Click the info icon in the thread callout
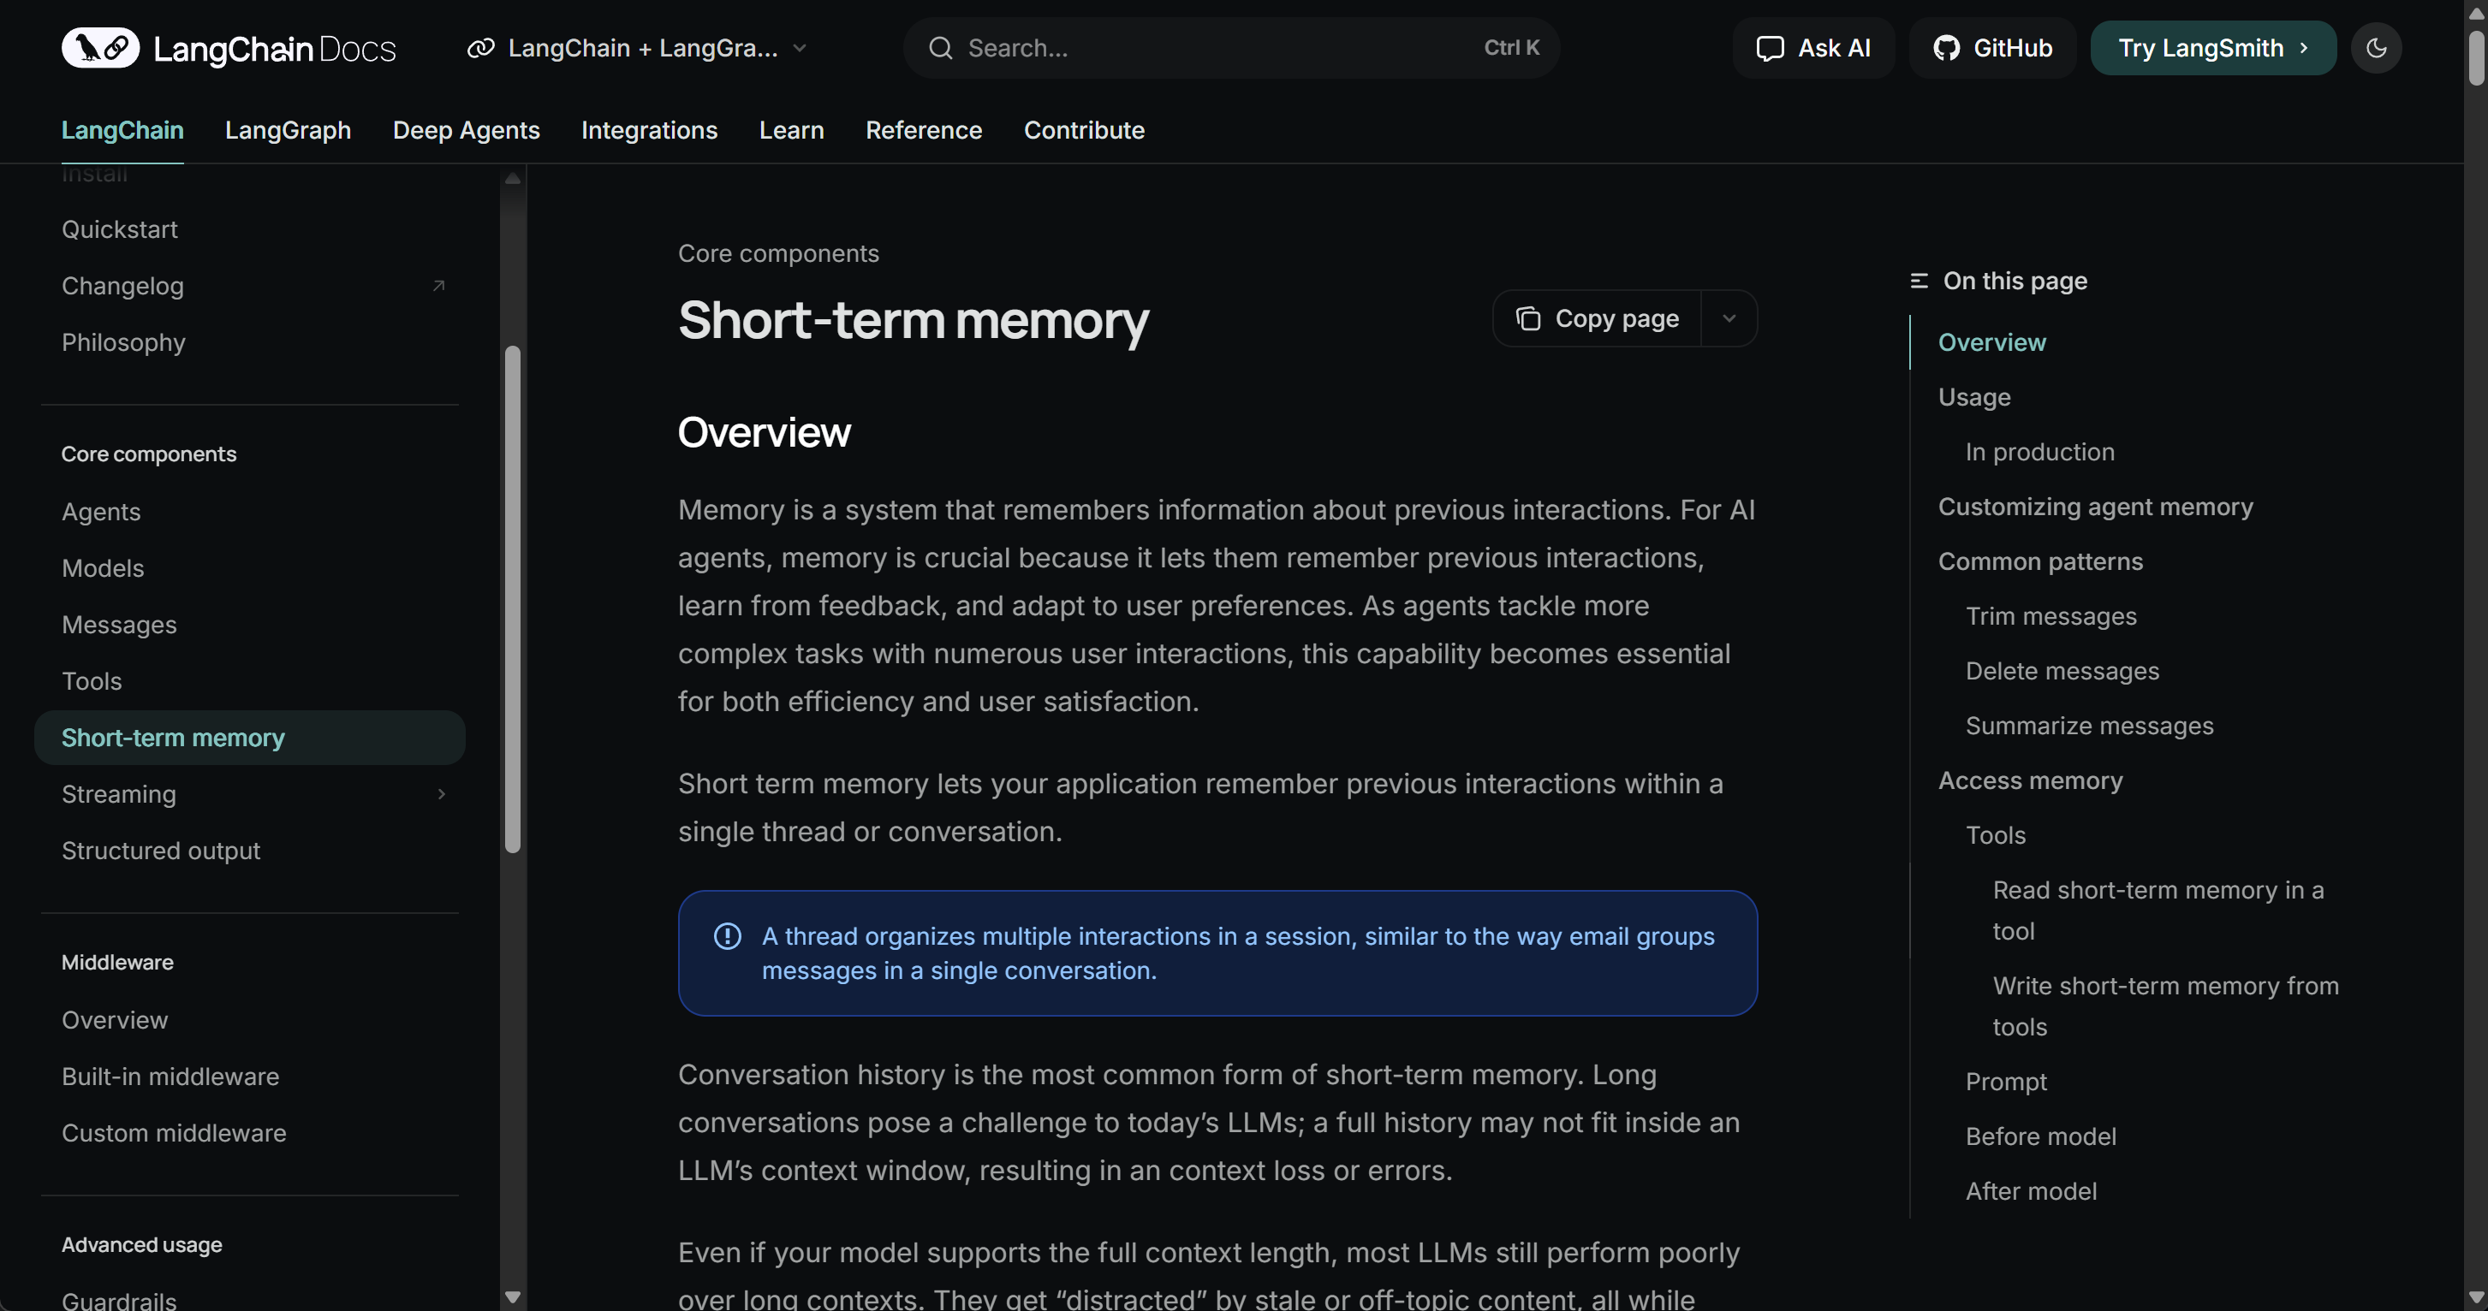 point(727,936)
